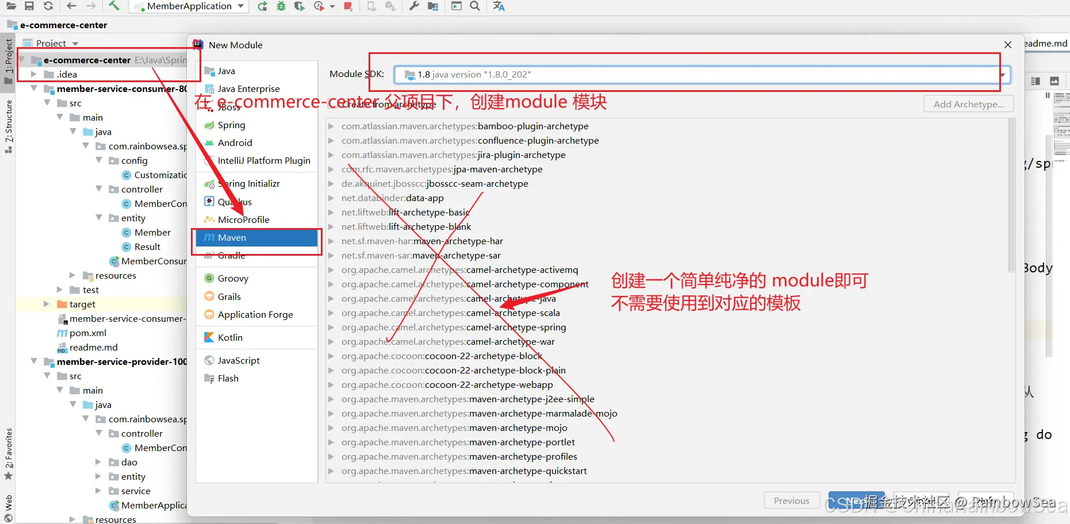Click the translate icon in the toolbar
Screen dimensions: 1070x524
click(x=498, y=6)
